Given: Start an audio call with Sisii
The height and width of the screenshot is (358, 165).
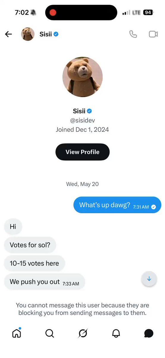Looking at the screenshot, I should 133,34.
